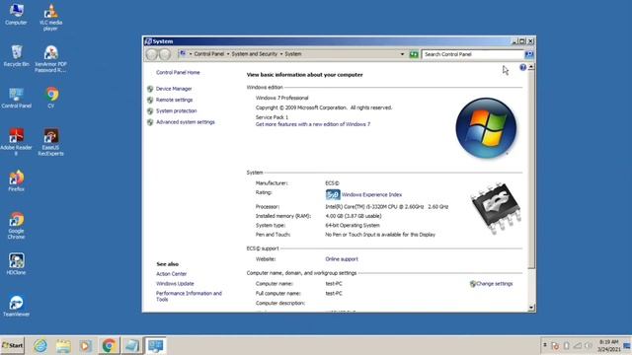This screenshot has width=632, height=355.
Task: Click the Back navigation arrow
Action: click(x=152, y=54)
